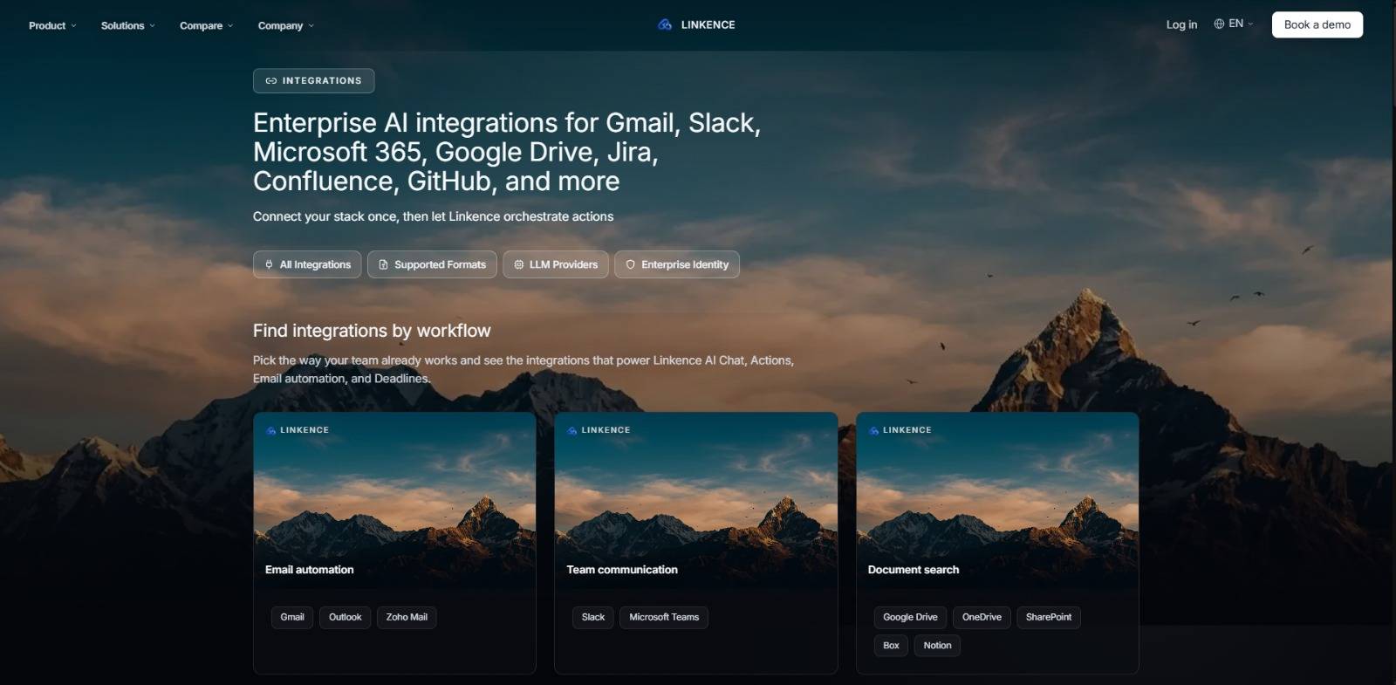Click the plug icon on All Integrations
This screenshot has height=685, width=1396.
click(269, 264)
